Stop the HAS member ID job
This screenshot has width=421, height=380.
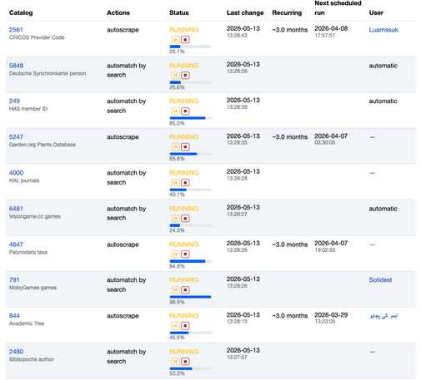tap(185, 111)
